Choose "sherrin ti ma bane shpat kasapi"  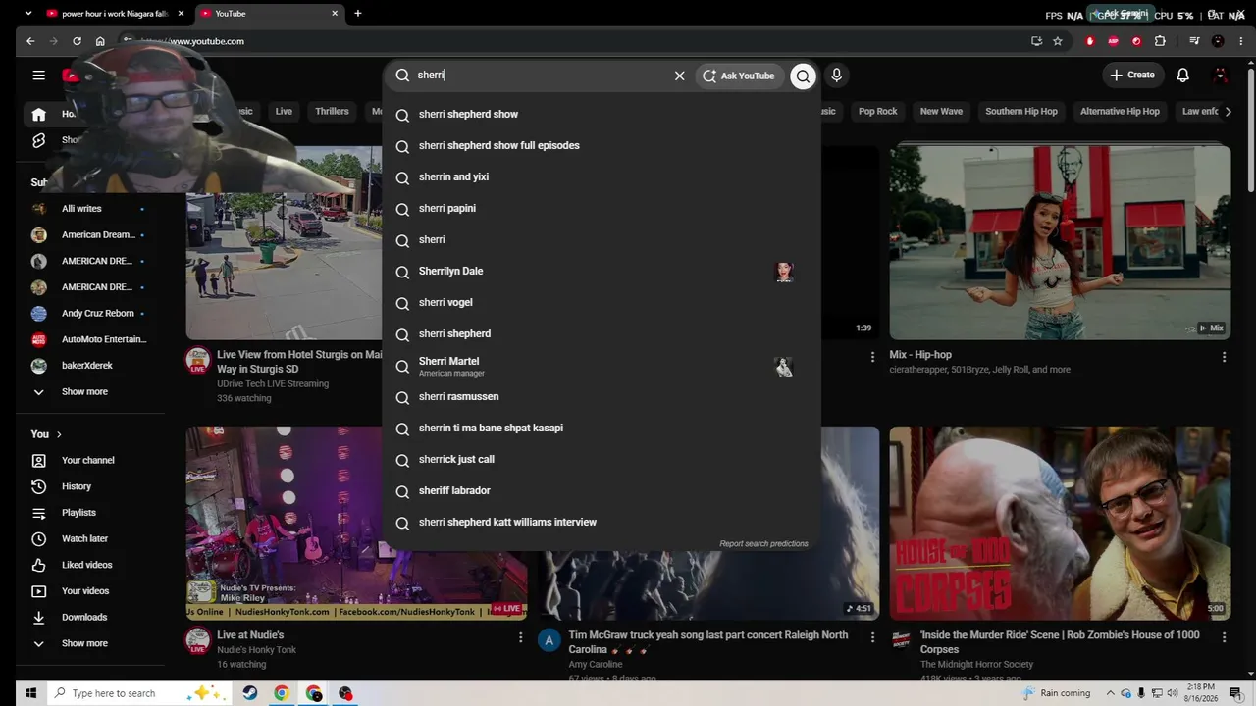click(x=602, y=429)
